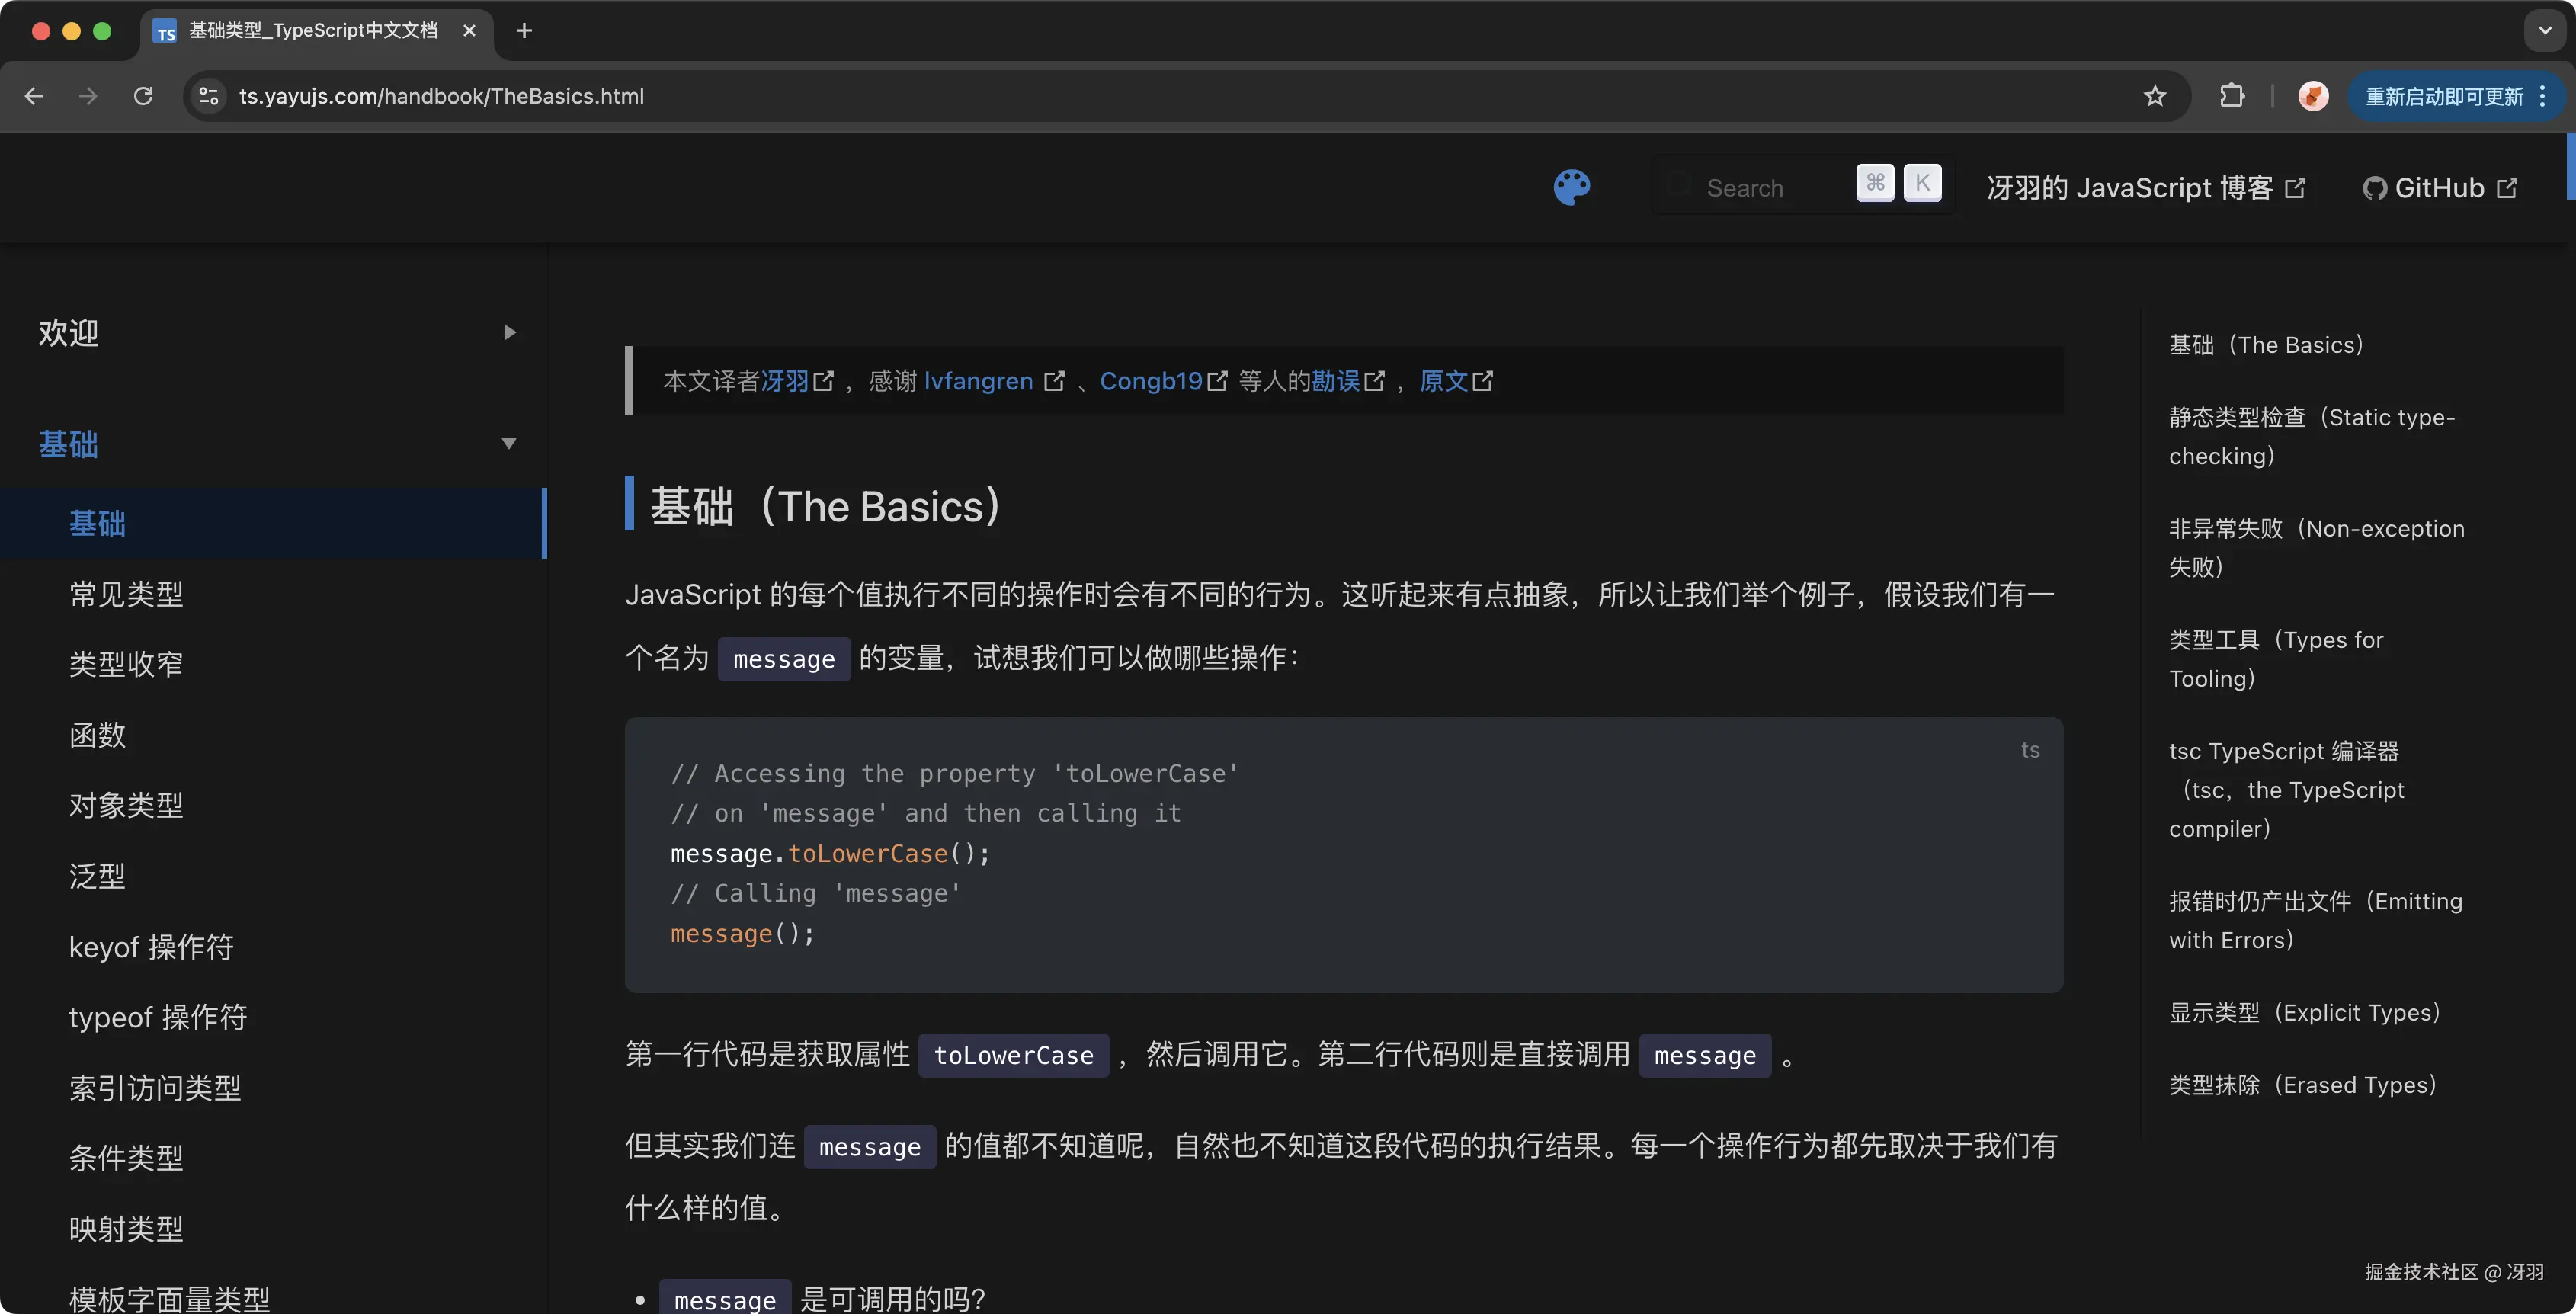
Task: Go back using the browser back arrow
Action: coord(34,96)
